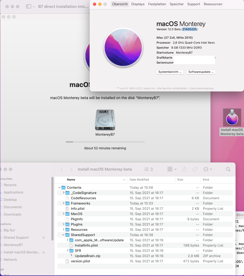The image size is (244, 276).
Task: Sort the file list by Size column
Action: pyautogui.click(x=188, y=180)
